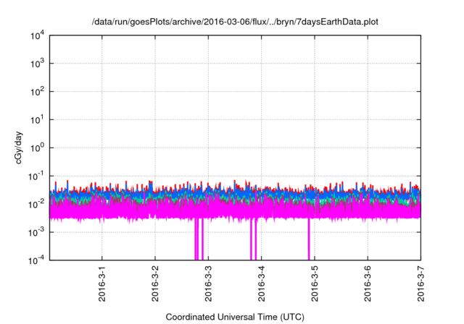Screen dimensions: 464x324
Task: Click the 2016-3-3 date label
Action: click(208, 283)
